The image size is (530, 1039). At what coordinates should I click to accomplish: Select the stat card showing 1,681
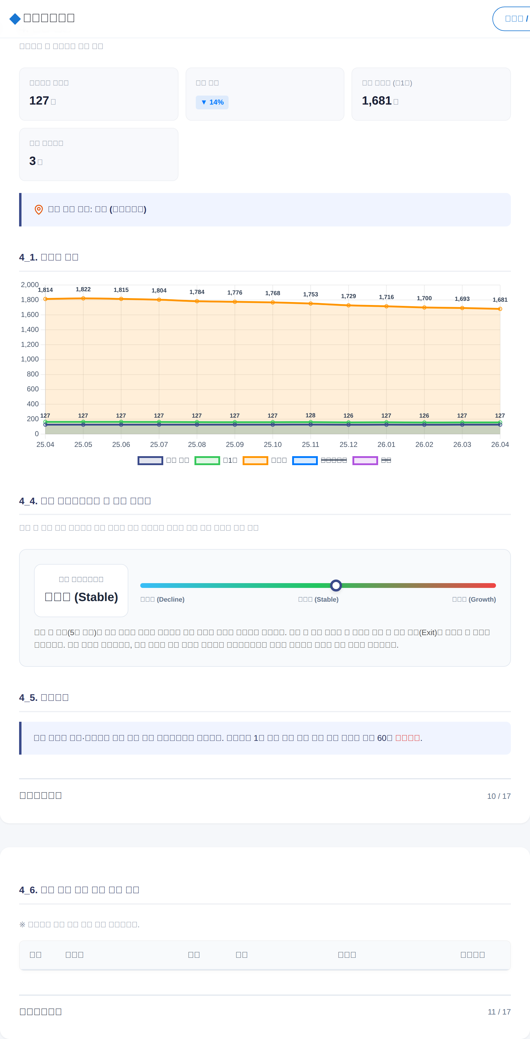click(431, 94)
